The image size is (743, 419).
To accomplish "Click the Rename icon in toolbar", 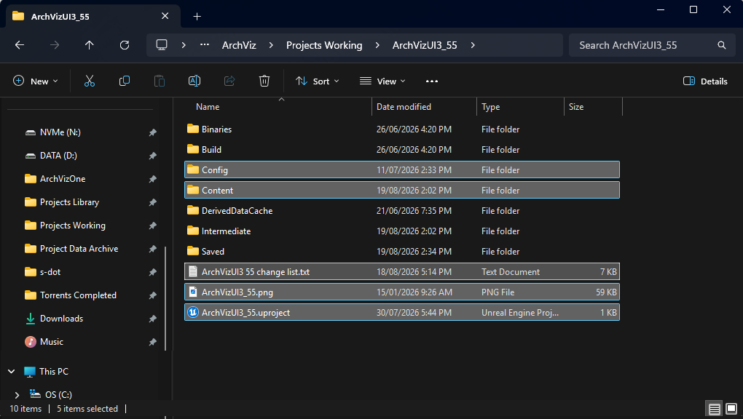I will [x=194, y=81].
